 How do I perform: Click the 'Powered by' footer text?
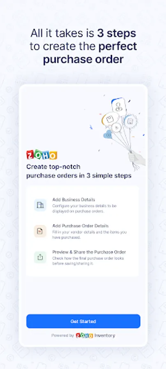[x=62, y=335]
